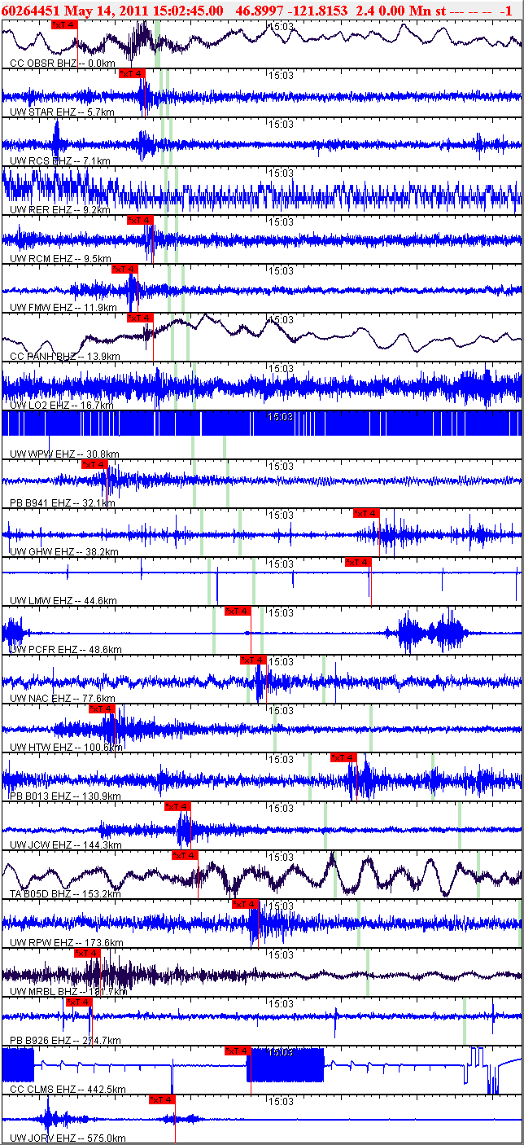Screen dimensions: 524x1145
Task: Click the pick flag on UW LMW trace
Action: (x=358, y=562)
